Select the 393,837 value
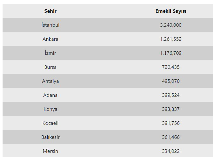Image resolution: width=213 pixels, height=157 pixels. 171,109
